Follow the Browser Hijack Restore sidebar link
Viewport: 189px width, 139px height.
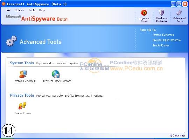[167, 40]
